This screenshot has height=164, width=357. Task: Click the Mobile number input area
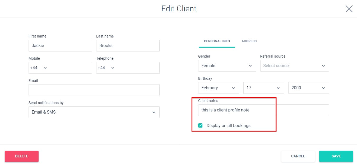(70, 68)
